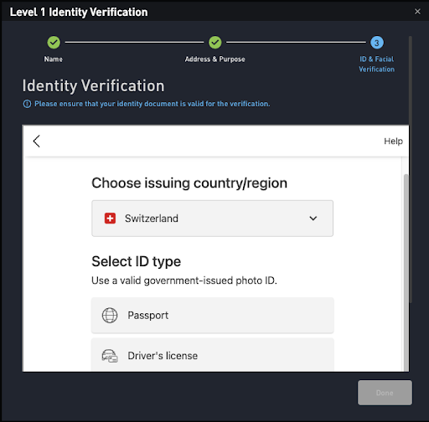Click the back arrow icon
Screen dimensions: 429x422
click(37, 141)
